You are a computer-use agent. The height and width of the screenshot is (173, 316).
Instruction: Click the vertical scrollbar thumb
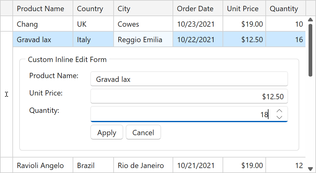pos(310,50)
